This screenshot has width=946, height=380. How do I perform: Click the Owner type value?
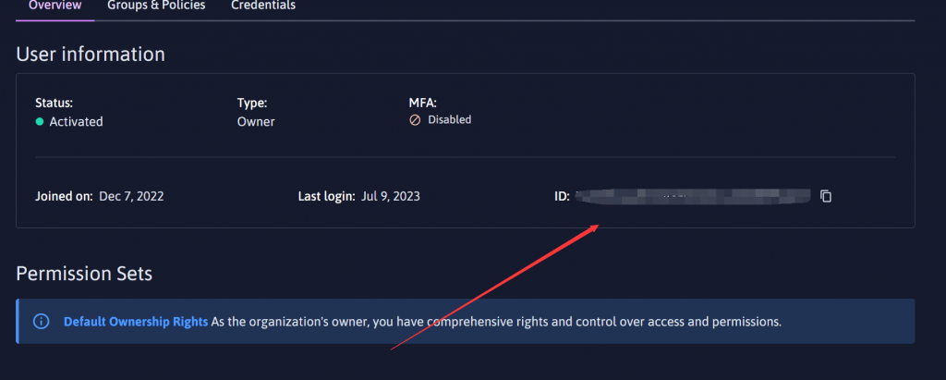coord(256,121)
